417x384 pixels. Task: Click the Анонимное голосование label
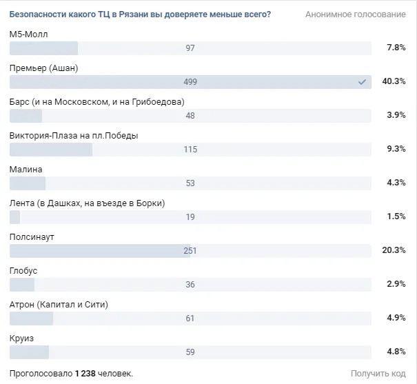tap(356, 14)
